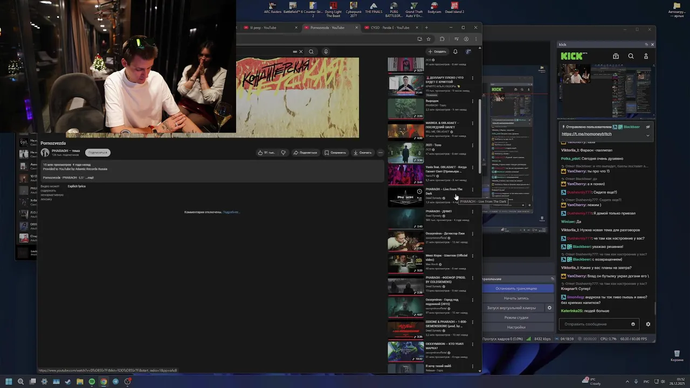This screenshot has width=690, height=388.
Task: Start voice search with microphone icon
Action: [326, 52]
